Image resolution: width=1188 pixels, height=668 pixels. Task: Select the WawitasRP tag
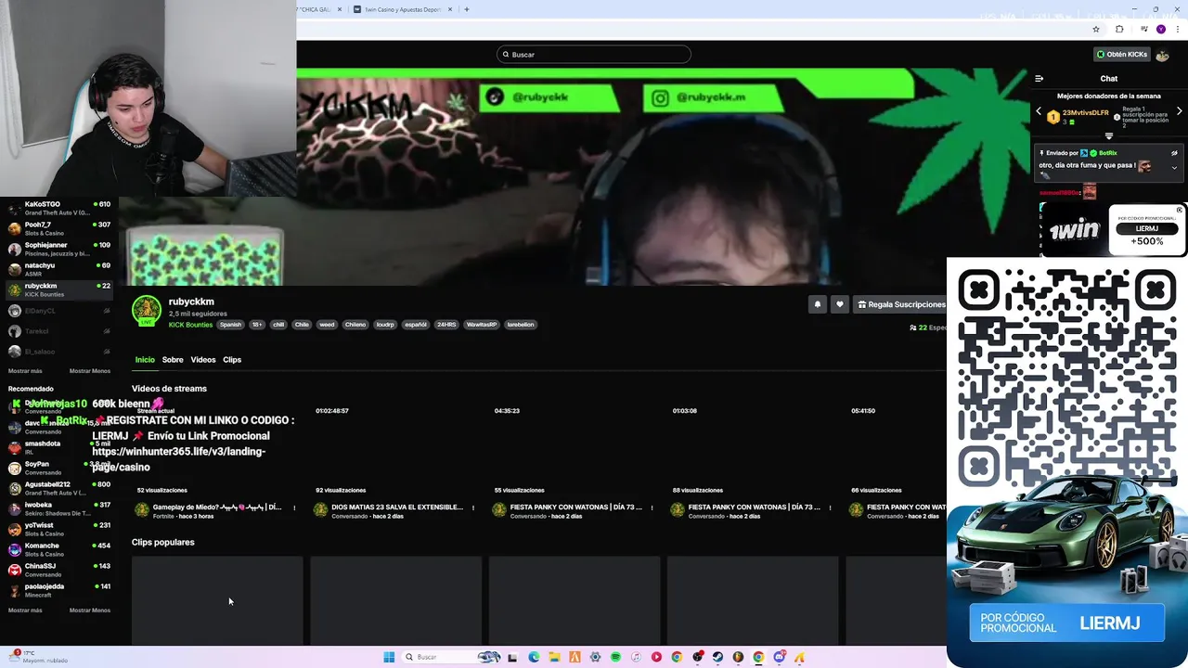[482, 325]
